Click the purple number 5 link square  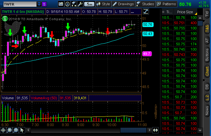pos(44,4)
